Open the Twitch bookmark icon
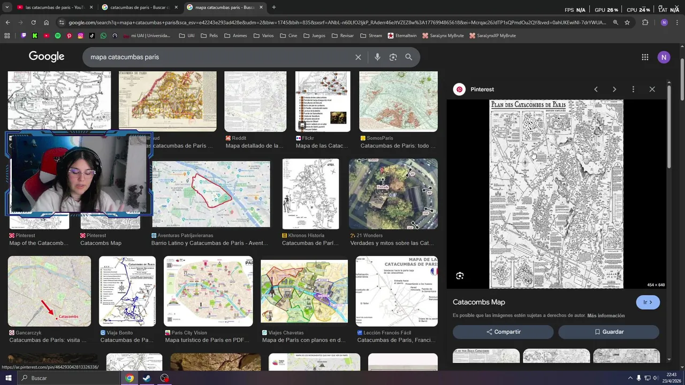 point(24,36)
